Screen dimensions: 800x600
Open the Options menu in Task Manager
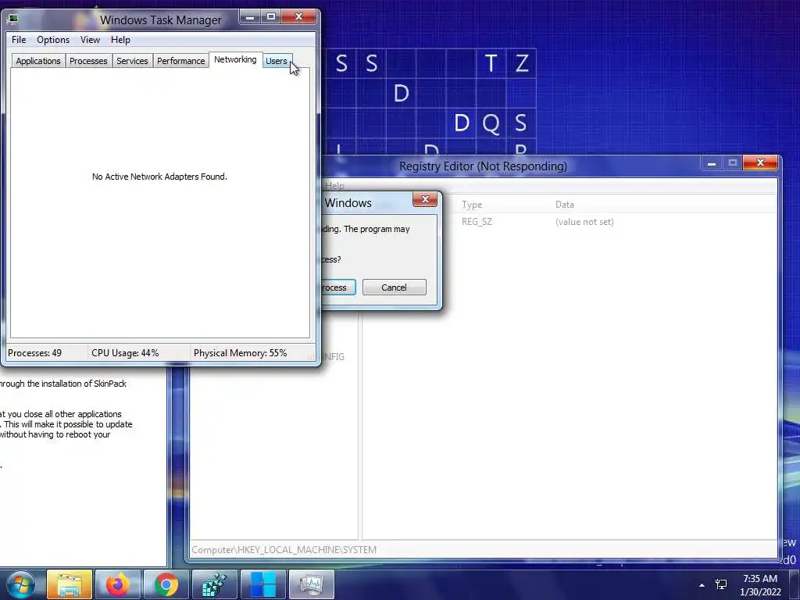point(53,40)
